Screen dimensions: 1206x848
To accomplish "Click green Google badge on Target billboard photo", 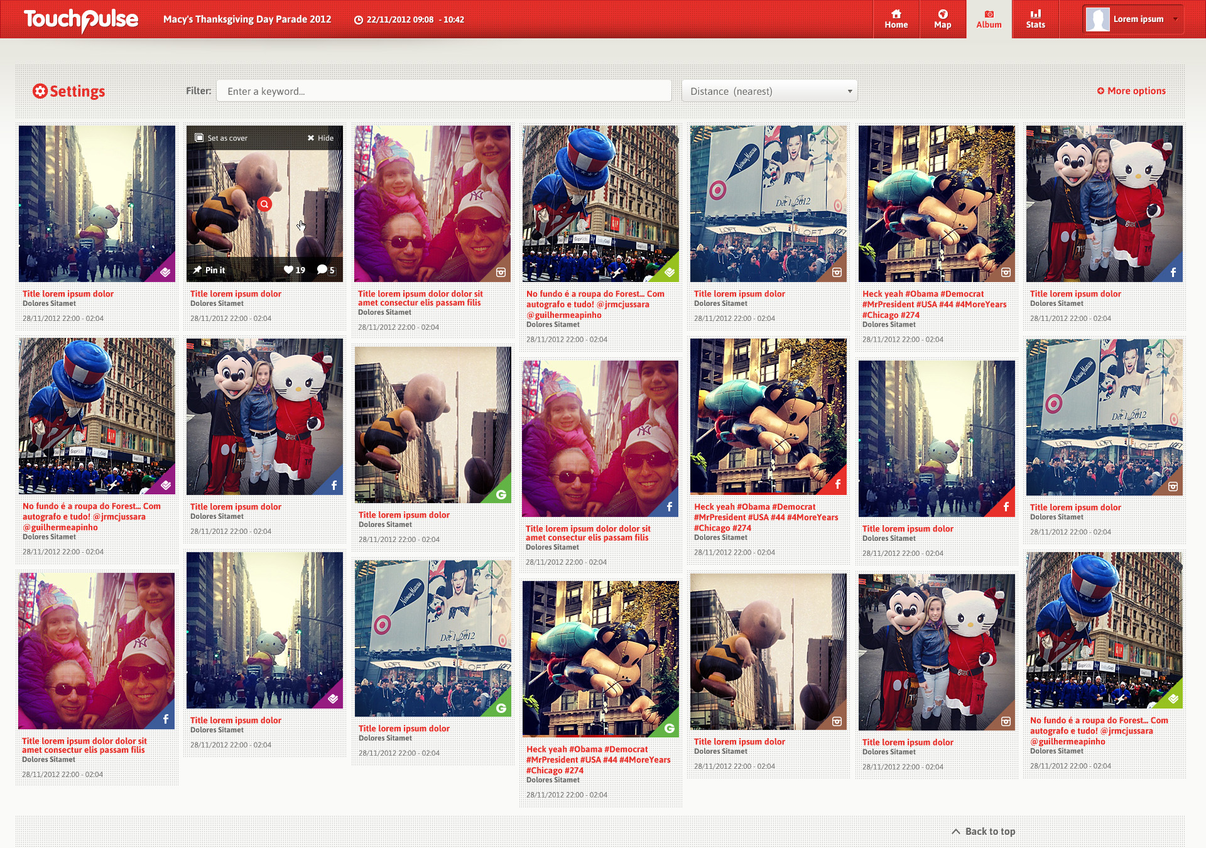I will point(501,707).
